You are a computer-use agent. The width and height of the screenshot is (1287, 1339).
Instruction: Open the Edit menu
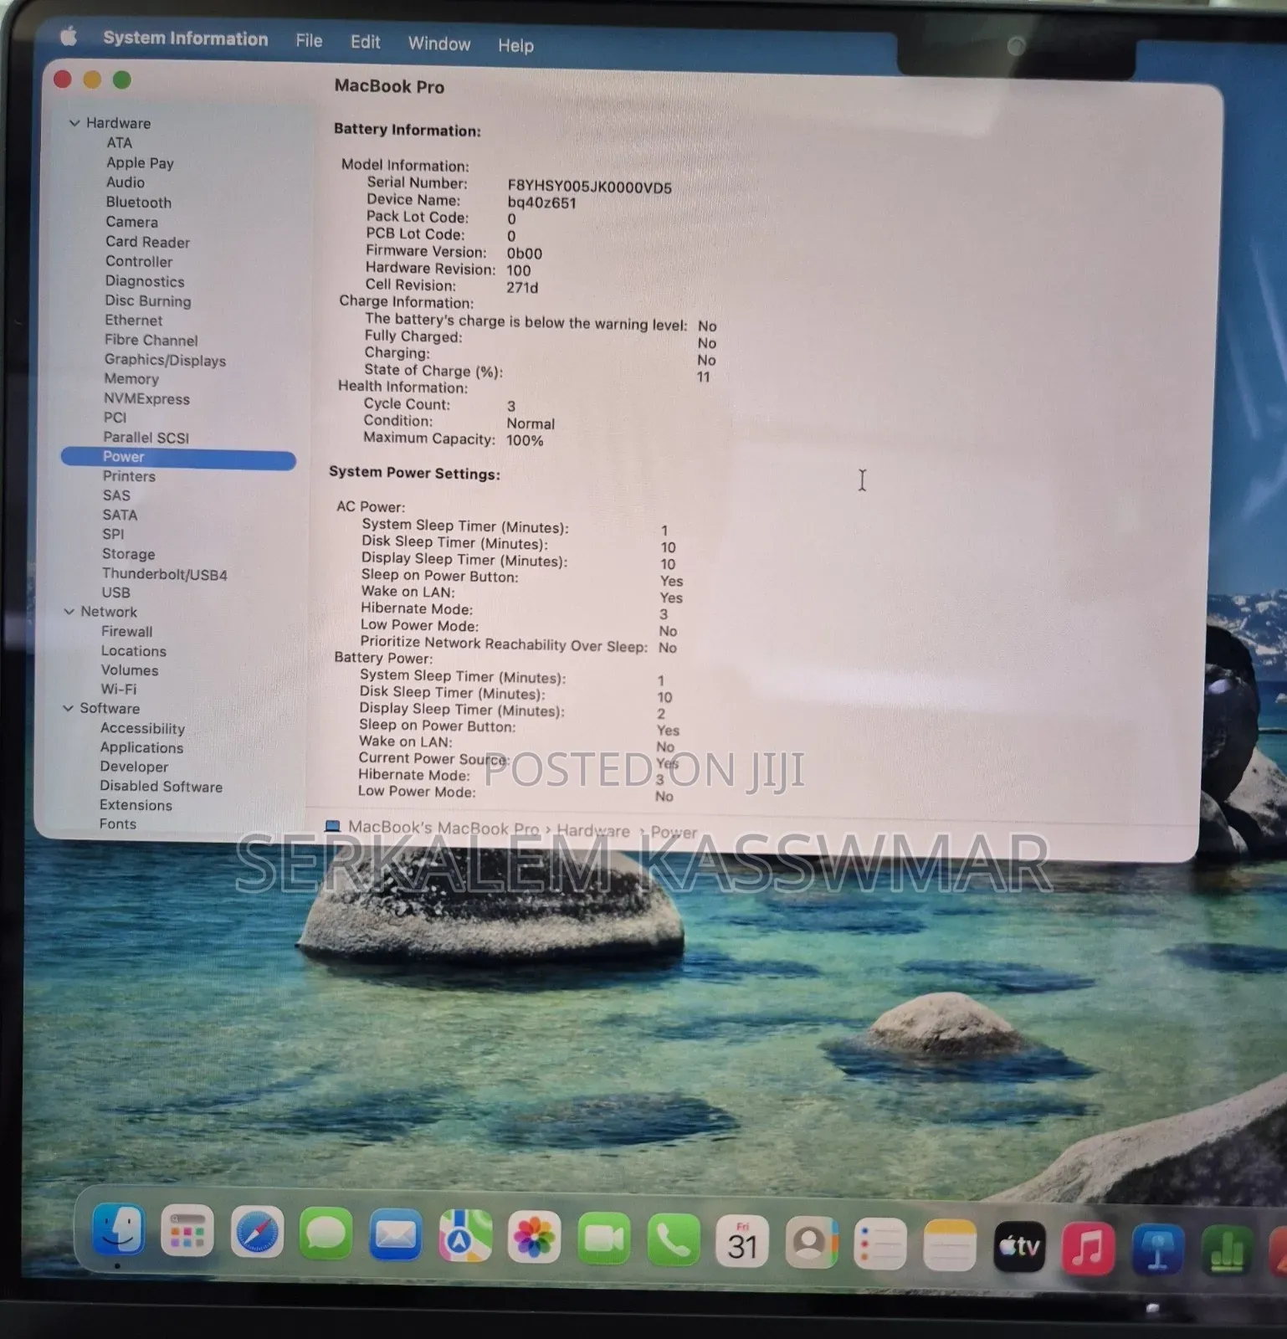pyautogui.click(x=365, y=42)
